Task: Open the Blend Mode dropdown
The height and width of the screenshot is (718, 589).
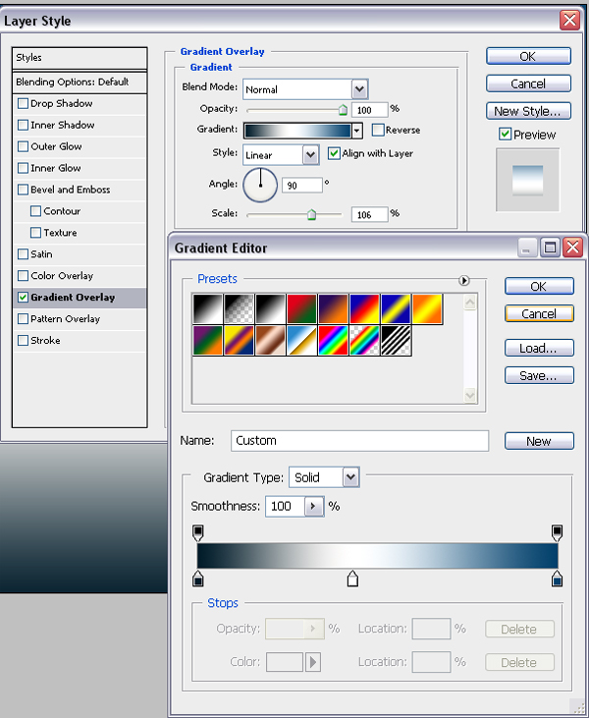Action: pyautogui.click(x=359, y=89)
